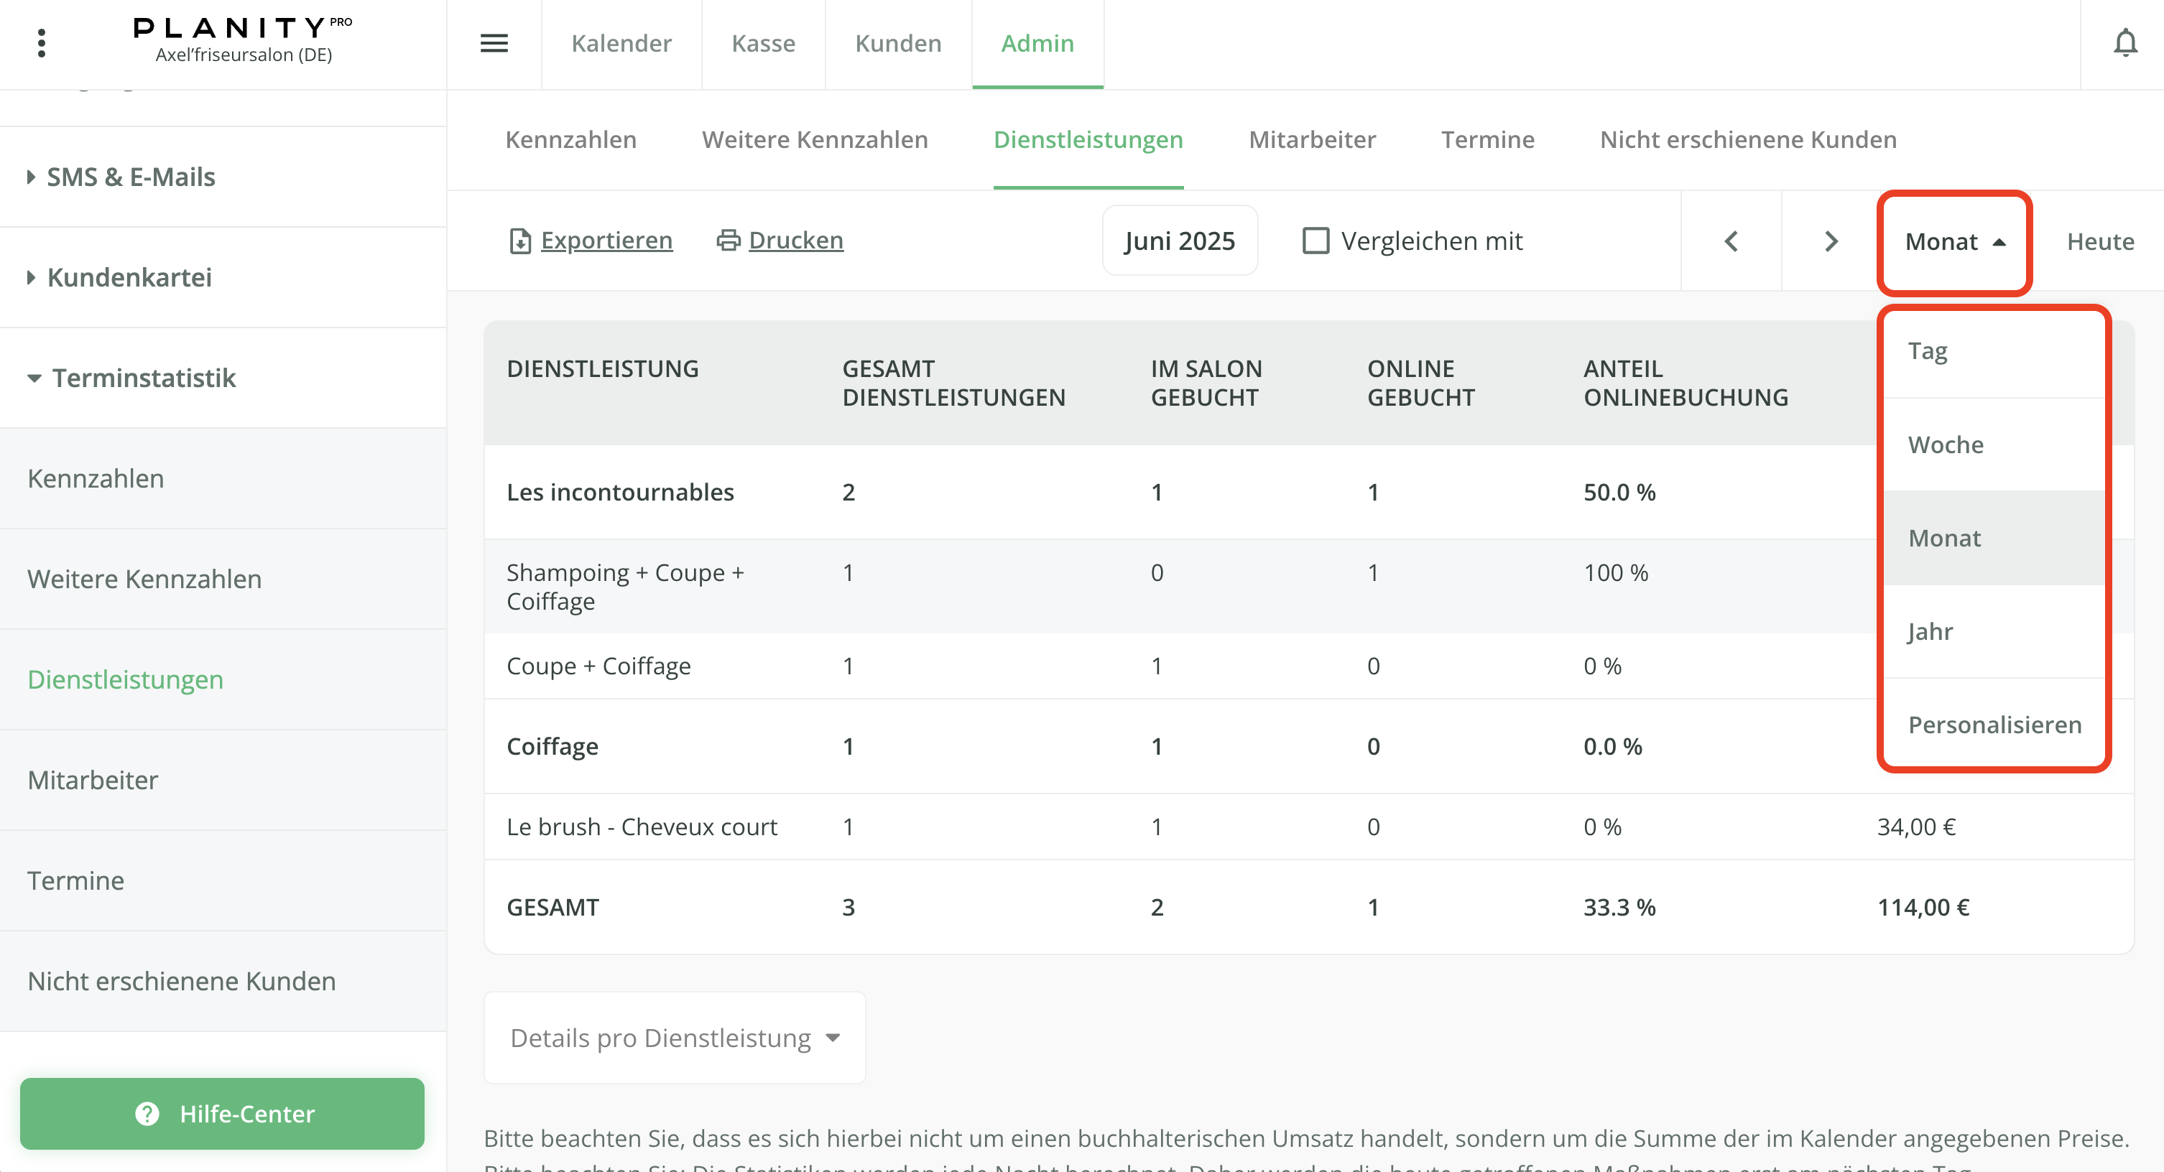Open the three-dot vertical menu

tap(41, 43)
